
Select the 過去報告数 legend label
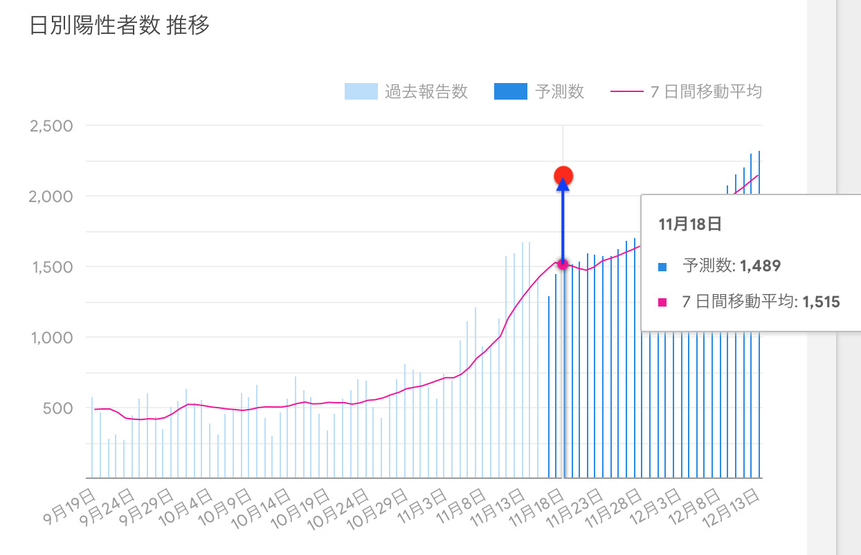tap(426, 91)
